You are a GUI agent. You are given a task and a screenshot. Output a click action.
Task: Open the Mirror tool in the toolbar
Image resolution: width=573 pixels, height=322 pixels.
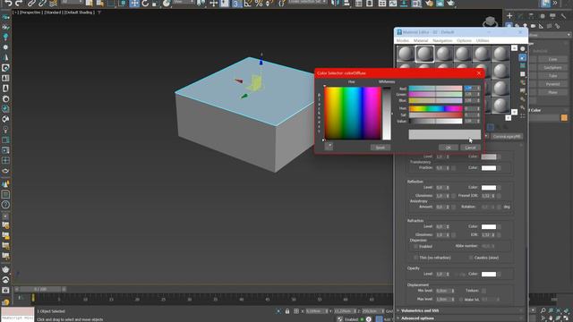336,4
